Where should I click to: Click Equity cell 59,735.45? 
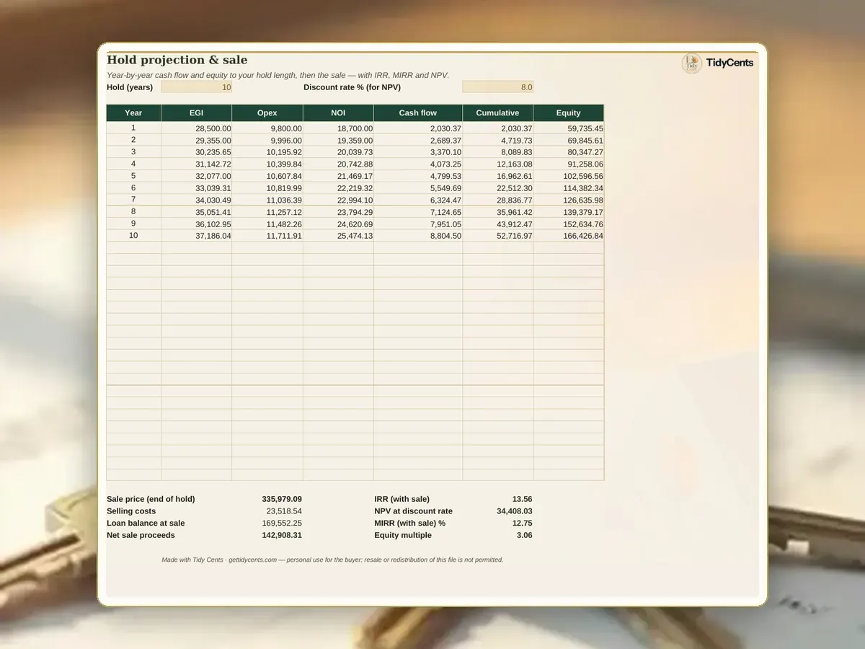point(568,128)
